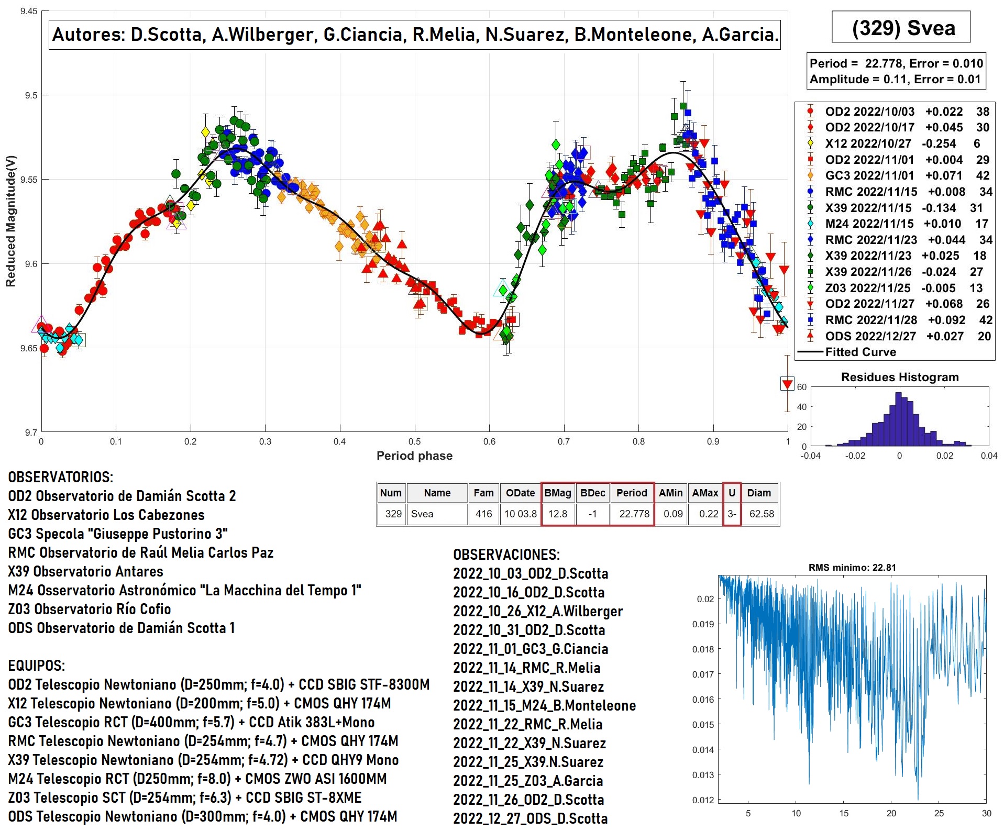This screenshot has width=1004, height=831.
Task: Click the table cell '12.8'
Action: pos(558,514)
